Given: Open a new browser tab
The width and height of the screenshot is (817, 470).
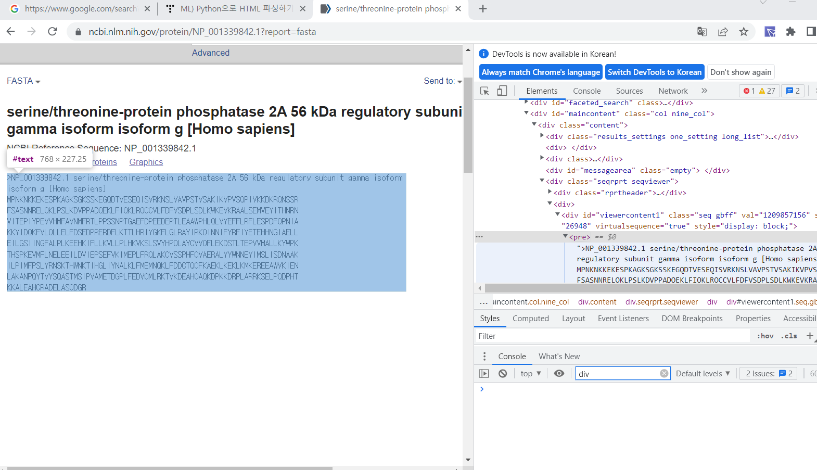Looking at the screenshot, I should click(x=483, y=9).
